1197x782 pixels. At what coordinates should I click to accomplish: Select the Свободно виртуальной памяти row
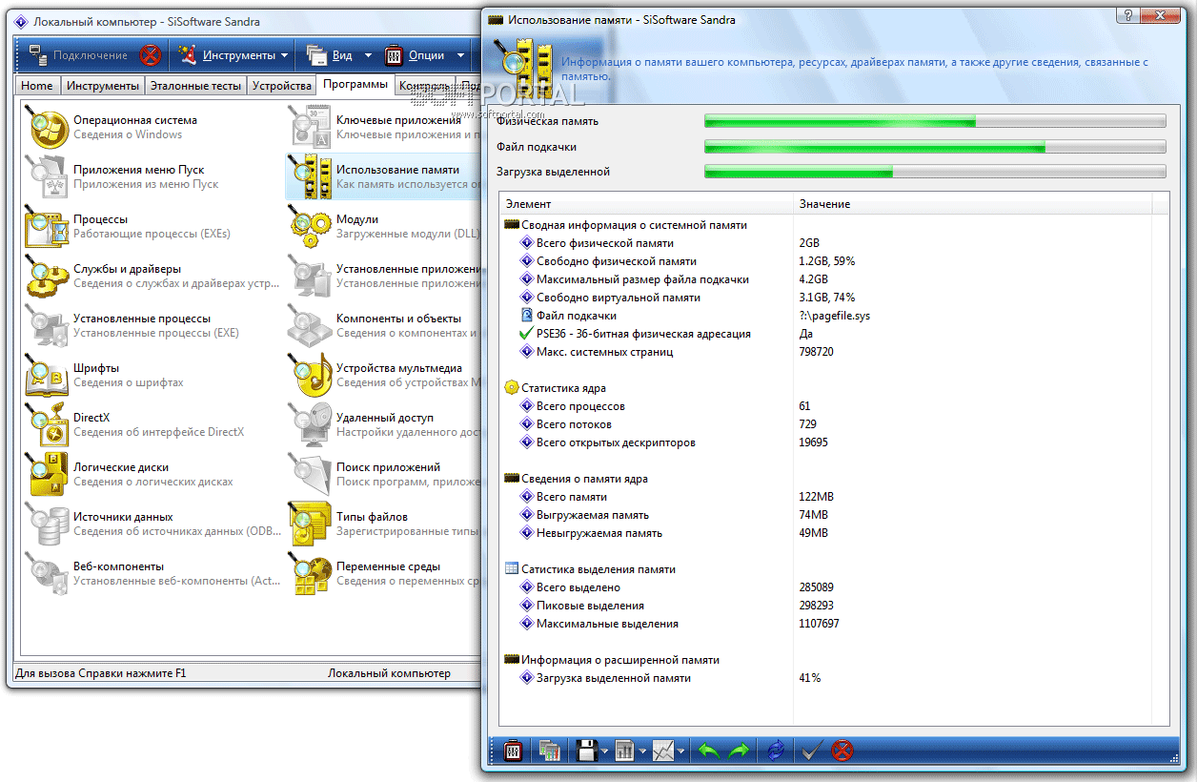click(x=827, y=298)
